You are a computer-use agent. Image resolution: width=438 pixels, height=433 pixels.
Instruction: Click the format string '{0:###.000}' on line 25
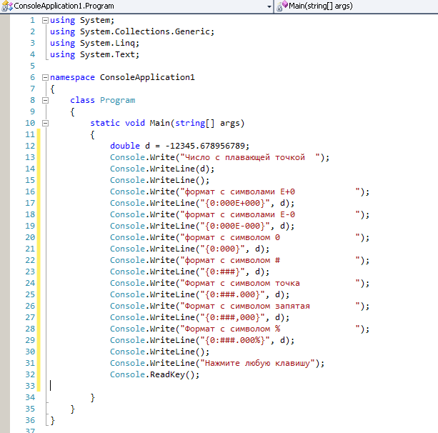[232, 295]
